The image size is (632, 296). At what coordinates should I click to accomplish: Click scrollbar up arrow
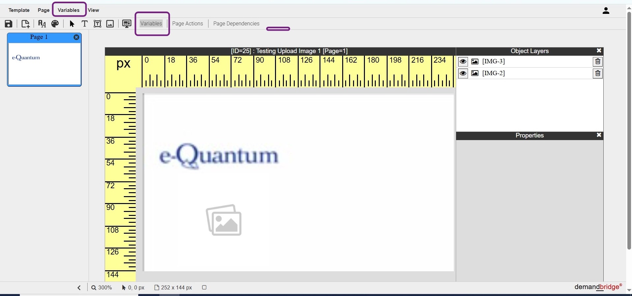click(x=629, y=8)
